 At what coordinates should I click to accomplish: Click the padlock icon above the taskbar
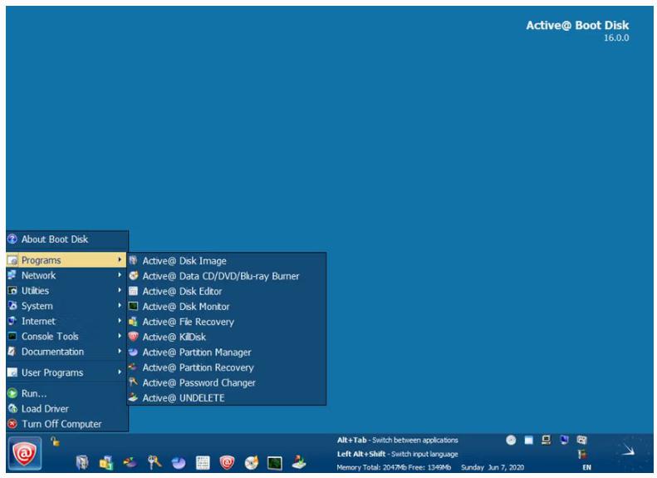54,441
